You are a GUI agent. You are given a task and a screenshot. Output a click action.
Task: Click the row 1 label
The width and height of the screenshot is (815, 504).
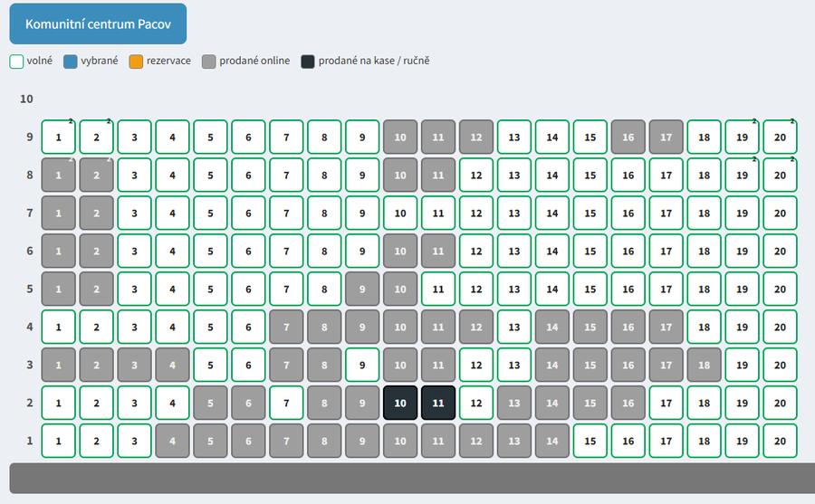click(30, 441)
